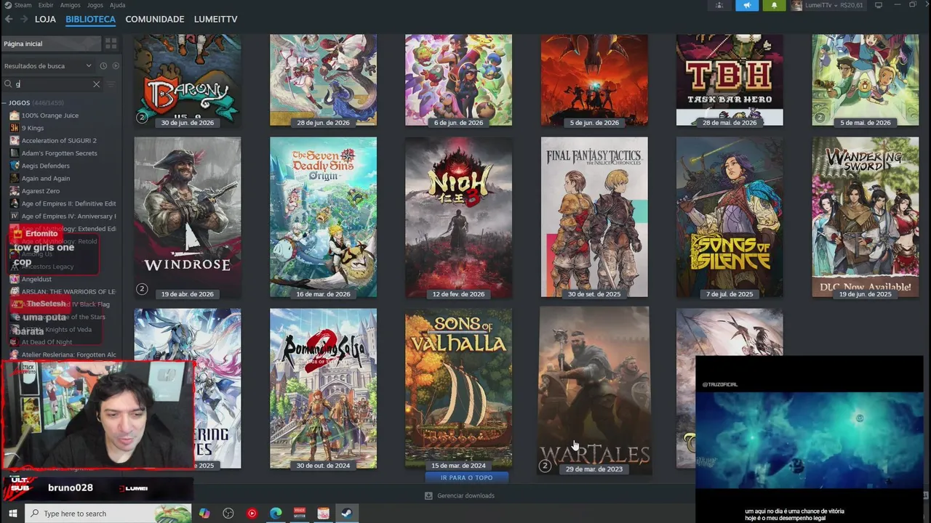Open the Barony game cover
The width and height of the screenshot is (931, 523).
click(188, 80)
